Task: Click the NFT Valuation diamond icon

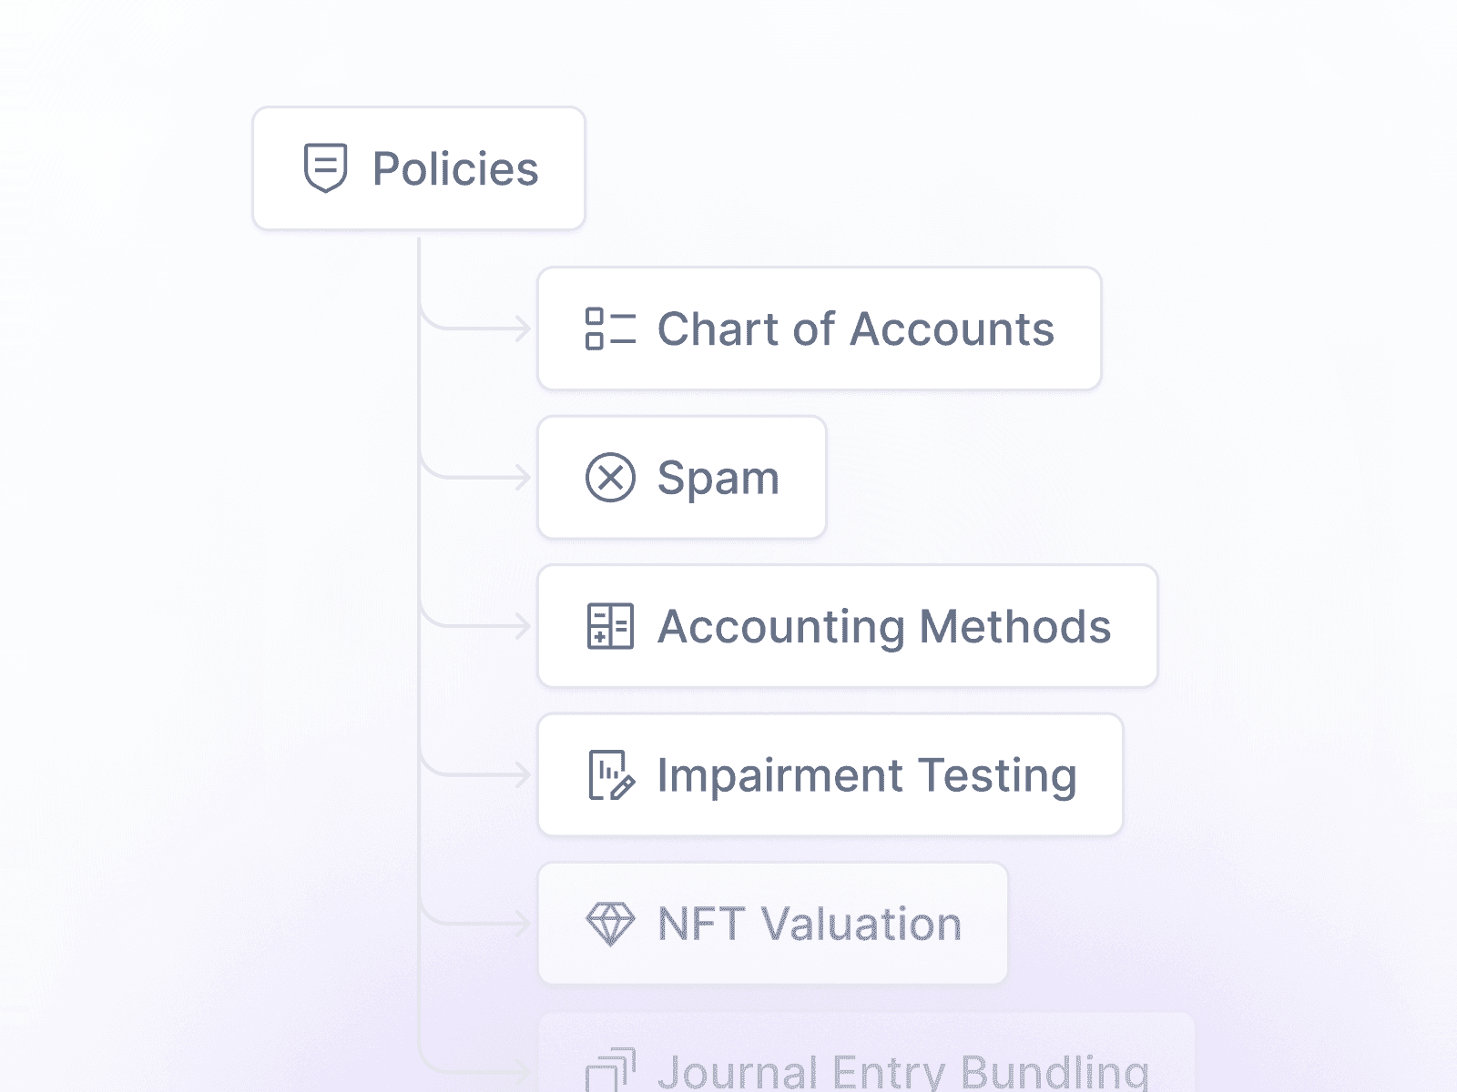Action: click(x=610, y=924)
